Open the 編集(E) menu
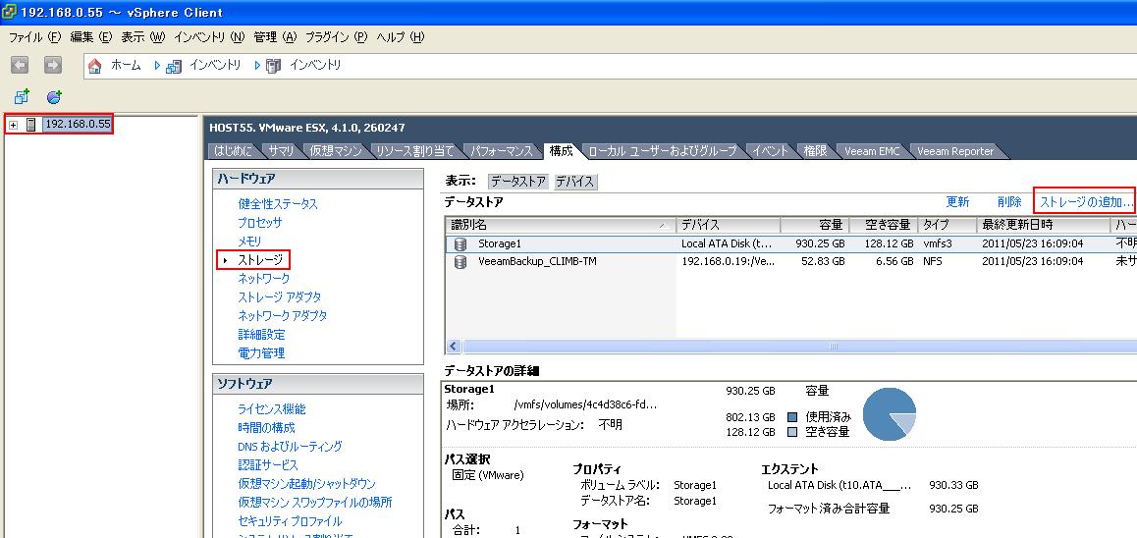1137x538 pixels. point(90,37)
